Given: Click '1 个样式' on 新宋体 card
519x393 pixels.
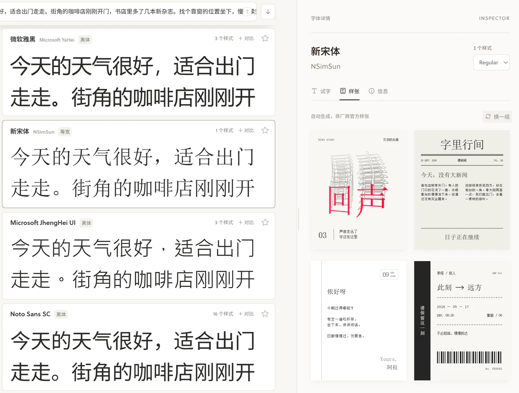Looking at the screenshot, I should point(224,130).
